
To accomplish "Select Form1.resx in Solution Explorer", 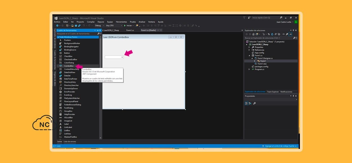I will point(262,64).
